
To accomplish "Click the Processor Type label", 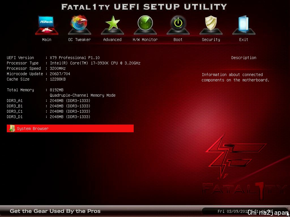I will pyautogui.click(x=23, y=63).
